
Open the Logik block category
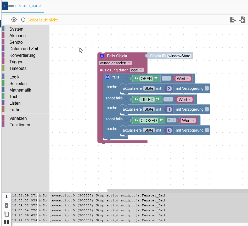pyautogui.click(x=14, y=77)
